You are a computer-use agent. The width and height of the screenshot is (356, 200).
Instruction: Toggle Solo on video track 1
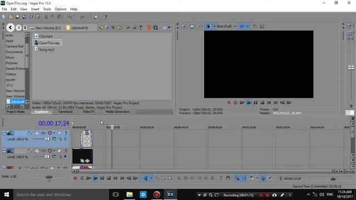66,133
